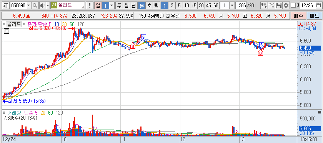The image size is (323, 143).
Task: Click the green 신 badge icon
Action: tap(54, 5)
